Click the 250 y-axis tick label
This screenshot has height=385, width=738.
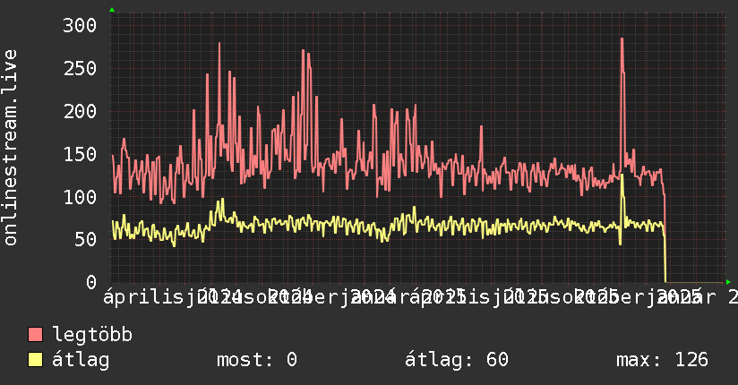click(x=80, y=68)
